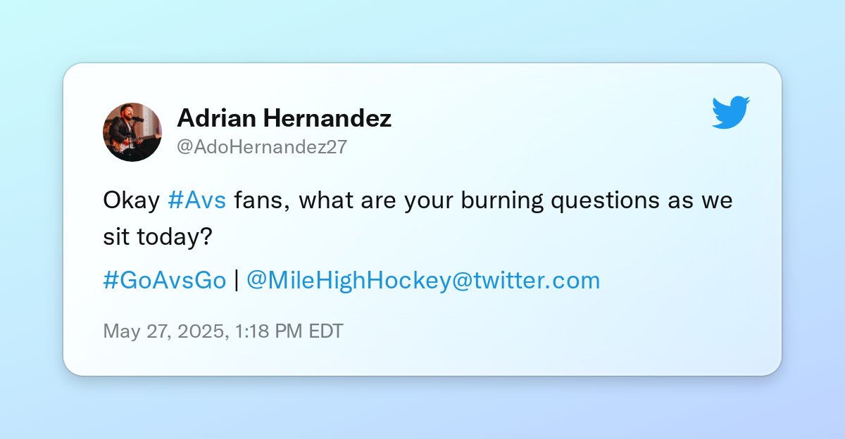Follow the #Avs hashtag
The width and height of the screenshot is (845, 439).
[197, 201]
